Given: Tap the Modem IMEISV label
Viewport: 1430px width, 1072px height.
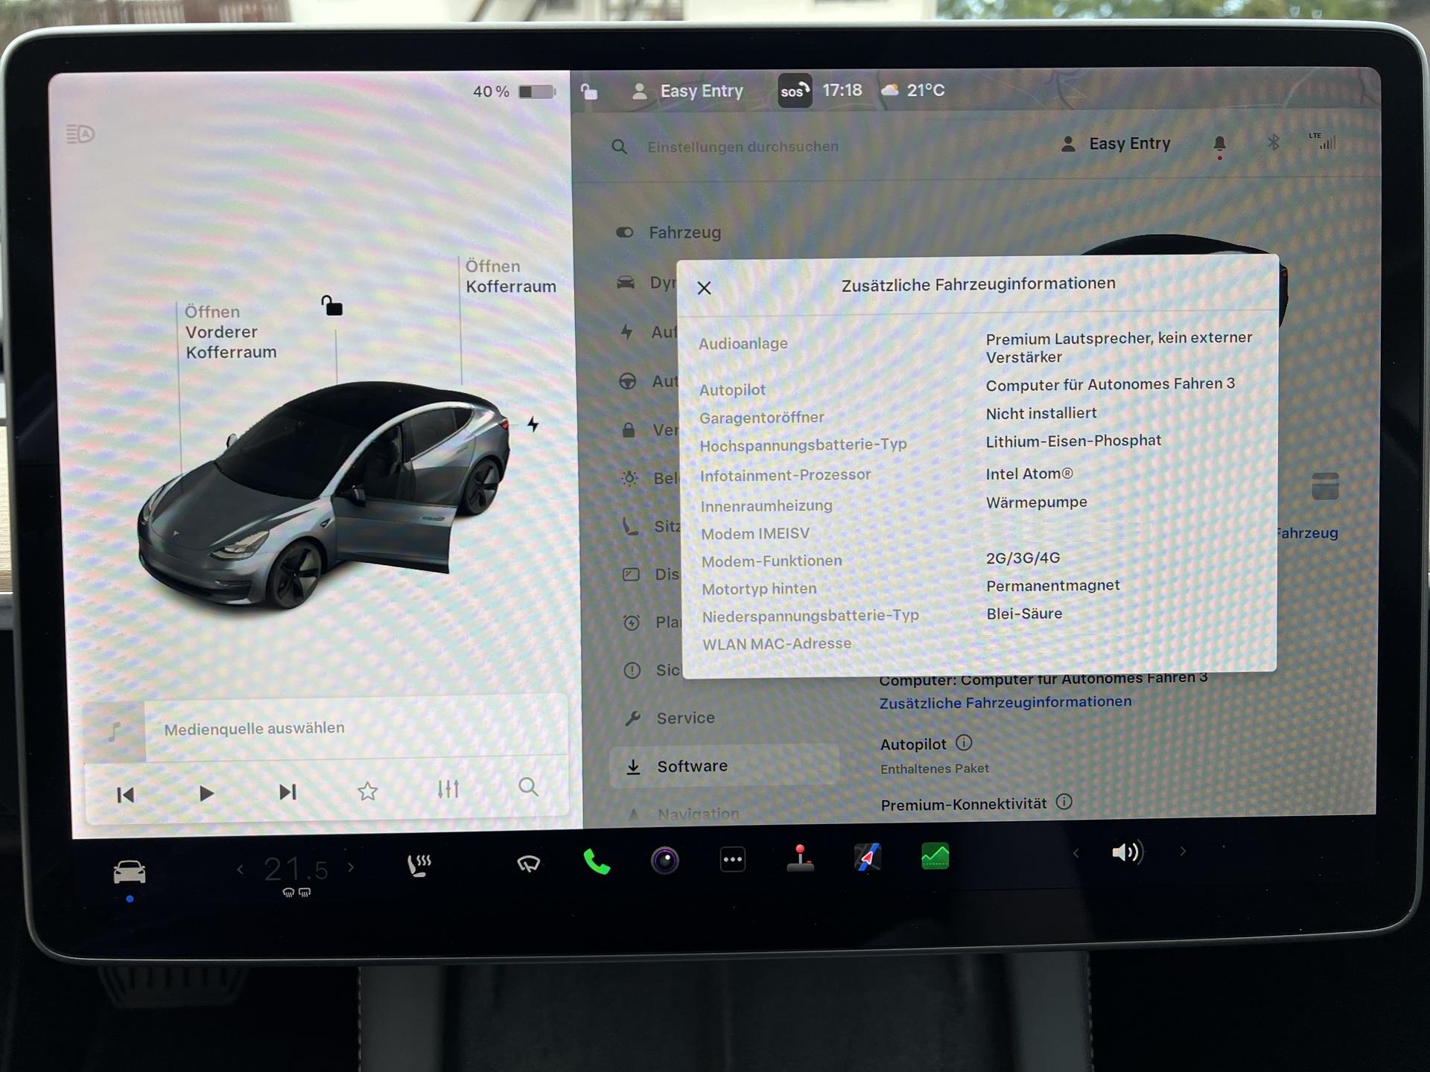Looking at the screenshot, I should 754,534.
